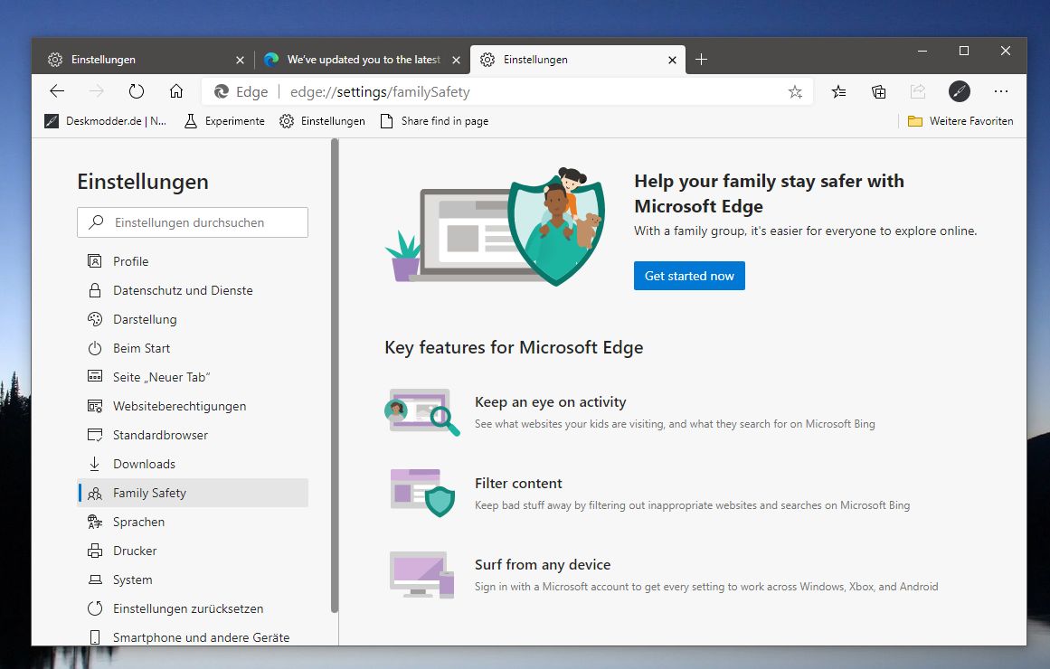The height and width of the screenshot is (669, 1050).
Task: Close the 'We've updated you' tab
Action: 456,61
